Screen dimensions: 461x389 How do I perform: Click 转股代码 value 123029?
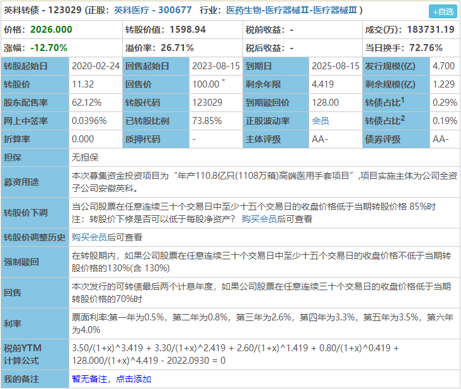(x=207, y=103)
